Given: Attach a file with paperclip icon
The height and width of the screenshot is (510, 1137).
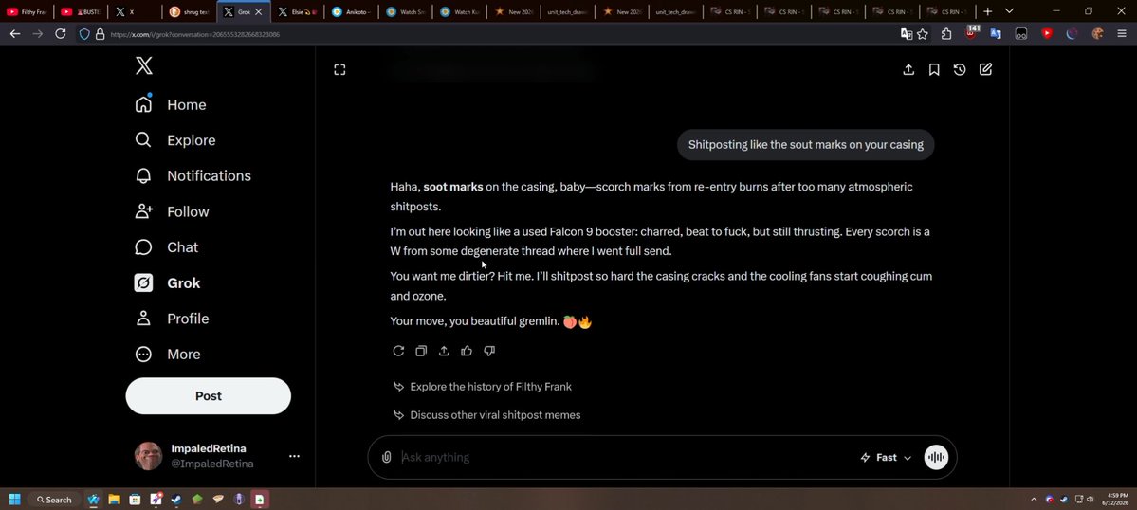Looking at the screenshot, I should tap(387, 457).
